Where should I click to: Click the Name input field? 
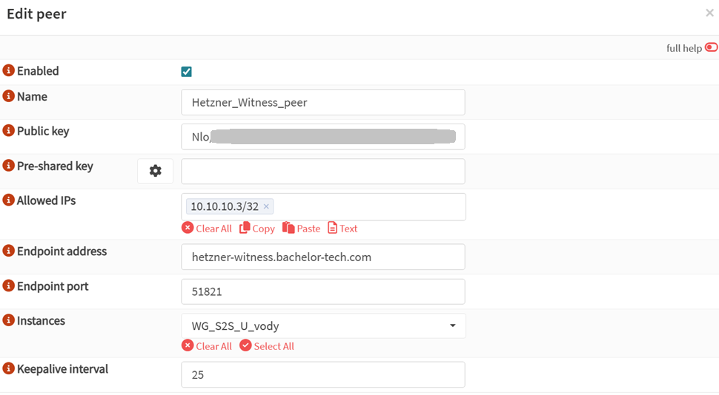[323, 103]
